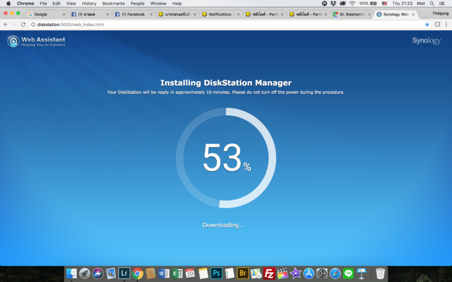Open Calendar from the dock

click(x=190, y=274)
